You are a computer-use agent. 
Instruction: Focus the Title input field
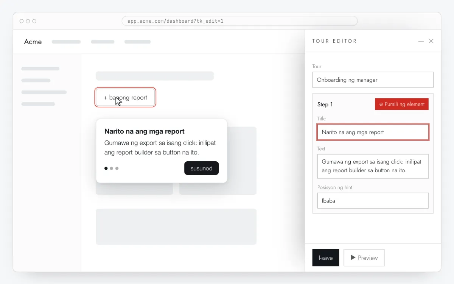(x=373, y=132)
